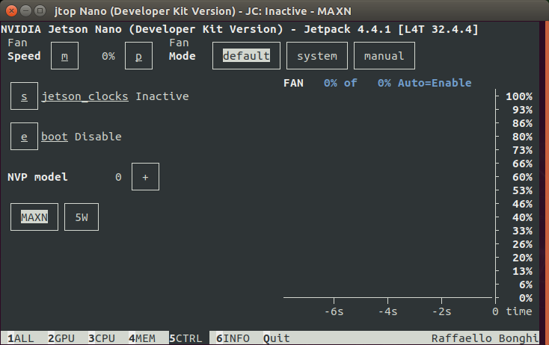Select the 5W power mode
This screenshot has width=549, height=345.
[82, 217]
